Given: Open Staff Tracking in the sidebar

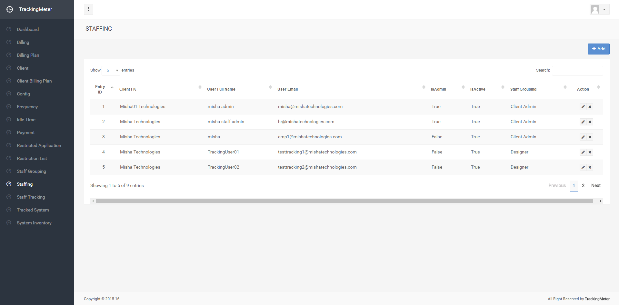Looking at the screenshot, I should (31, 197).
